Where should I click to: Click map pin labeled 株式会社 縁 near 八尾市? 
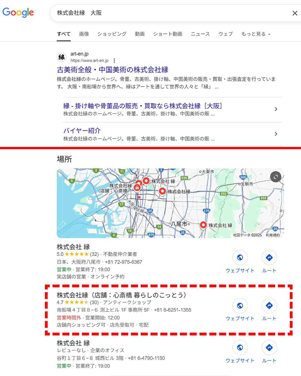tap(203, 224)
